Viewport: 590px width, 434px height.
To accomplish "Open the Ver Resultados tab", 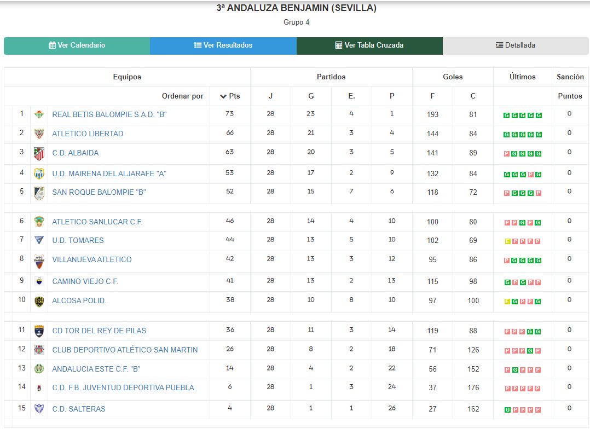I will (223, 45).
